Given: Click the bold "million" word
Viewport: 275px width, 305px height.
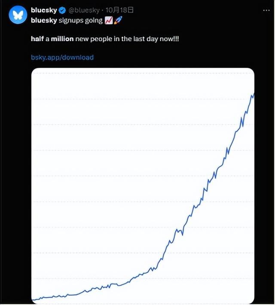Looking at the screenshot, I should click(x=62, y=39).
